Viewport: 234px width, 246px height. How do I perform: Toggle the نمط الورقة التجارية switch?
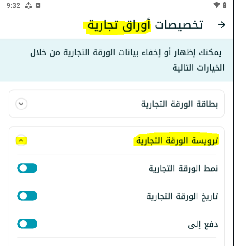pyautogui.click(x=27, y=168)
